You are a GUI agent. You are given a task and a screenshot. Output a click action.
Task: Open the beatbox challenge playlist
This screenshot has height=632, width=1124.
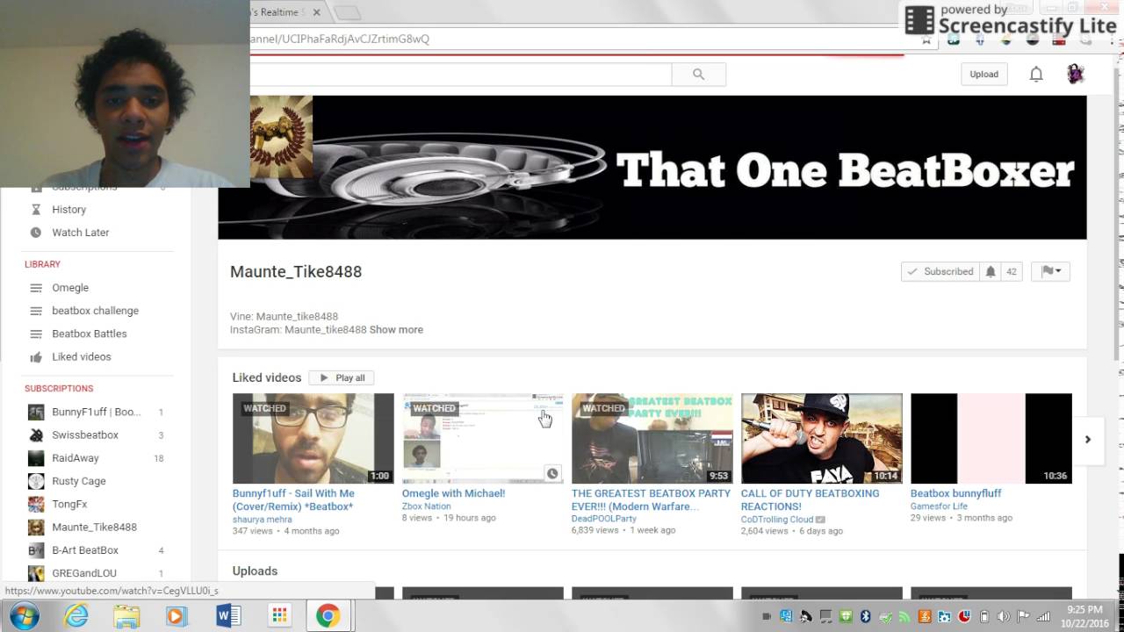click(95, 311)
